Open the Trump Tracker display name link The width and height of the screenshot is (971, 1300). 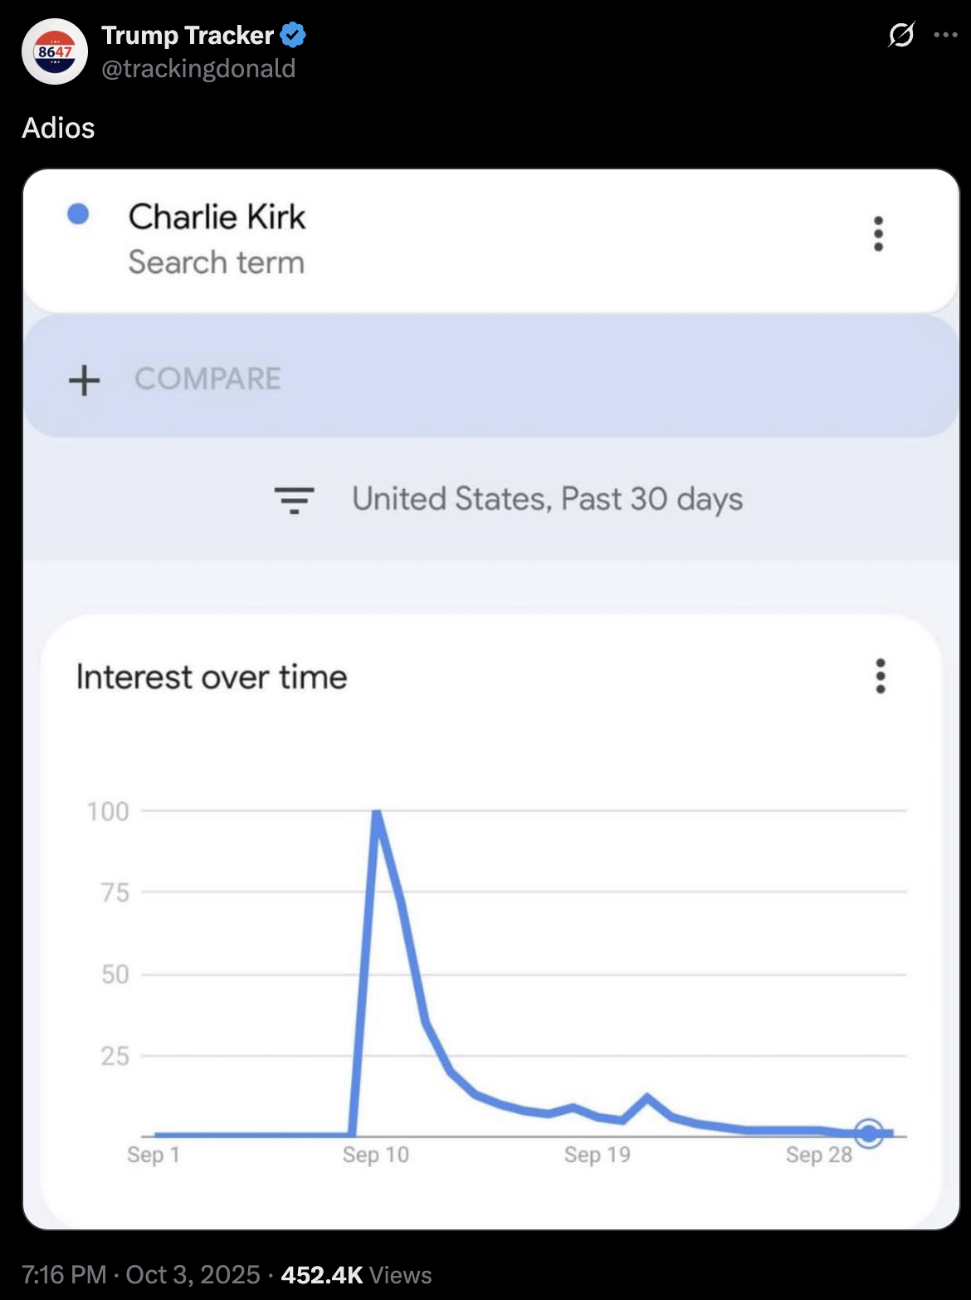188,36
